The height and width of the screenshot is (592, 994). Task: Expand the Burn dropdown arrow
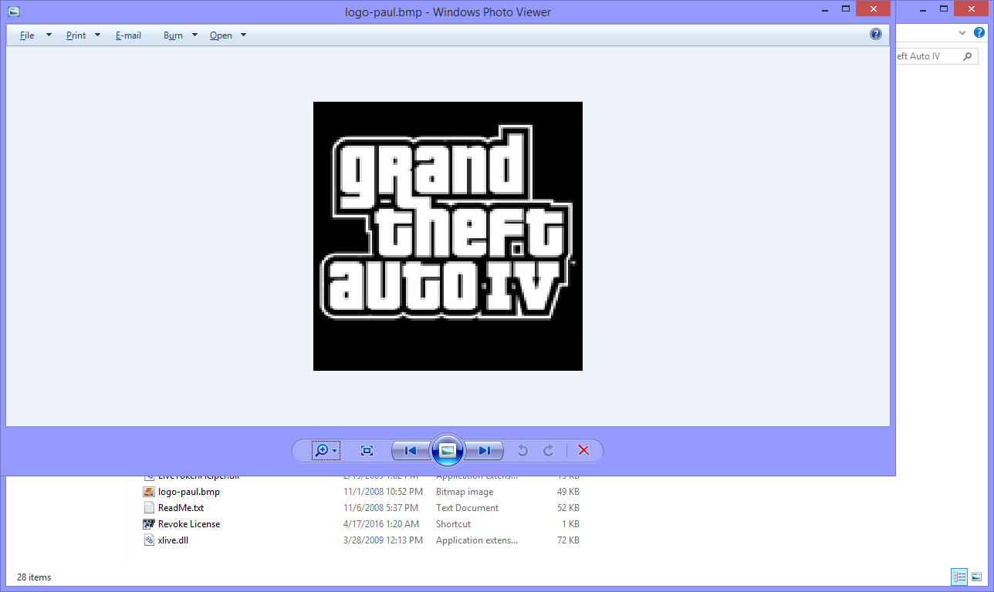coord(194,35)
